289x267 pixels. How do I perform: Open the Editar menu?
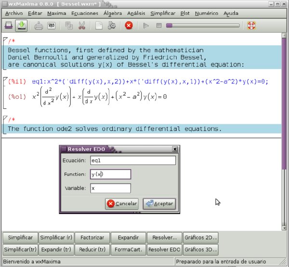point(35,13)
